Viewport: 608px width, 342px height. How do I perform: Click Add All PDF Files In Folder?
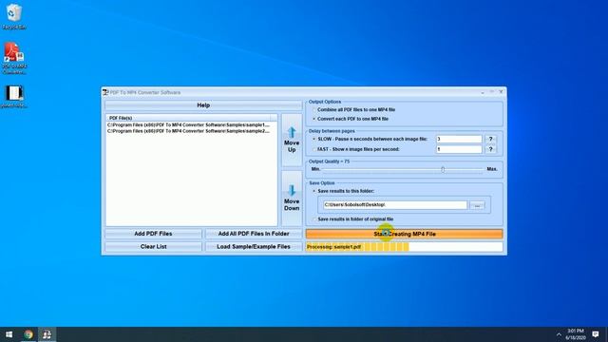[254, 234]
